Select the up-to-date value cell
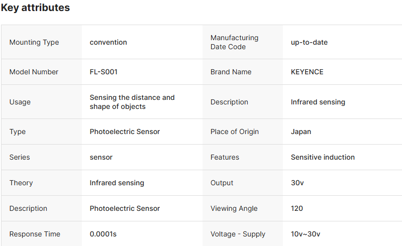402x246 pixels. tap(309, 42)
